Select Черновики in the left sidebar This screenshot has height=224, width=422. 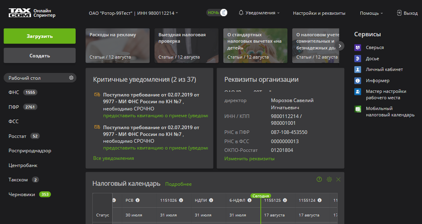[22, 195]
